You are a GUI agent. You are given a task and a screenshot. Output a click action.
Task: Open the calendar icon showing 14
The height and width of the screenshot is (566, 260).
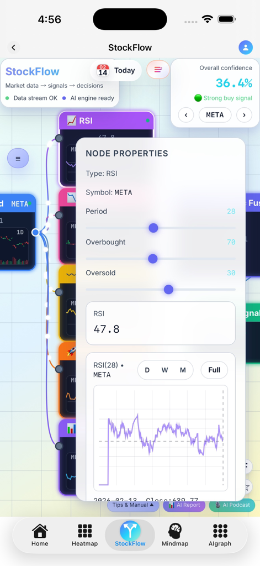click(103, 70)
